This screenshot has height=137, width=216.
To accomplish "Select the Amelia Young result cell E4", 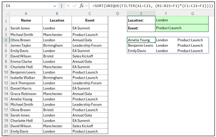I will [141, 40].
